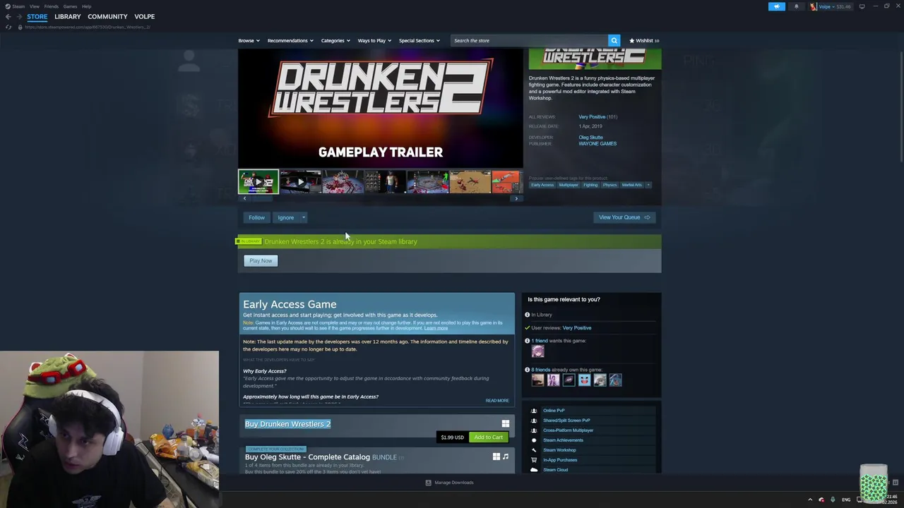The width and height of the screenshot is (904, 508).
Task: Expand the Special Sections dropdown
Action: [x=419, y=40]
